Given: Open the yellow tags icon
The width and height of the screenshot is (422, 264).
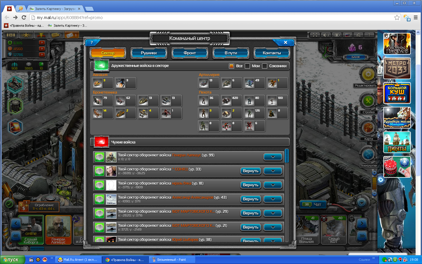Looking at the screenshot, I should coord(56,35).
